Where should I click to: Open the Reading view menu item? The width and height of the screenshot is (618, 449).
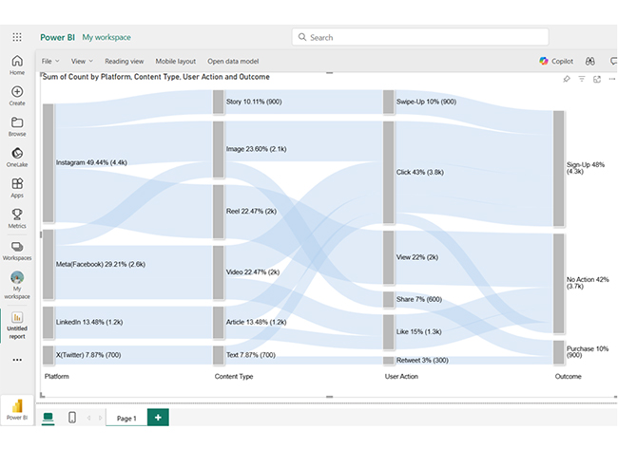[x=125, y=61]
